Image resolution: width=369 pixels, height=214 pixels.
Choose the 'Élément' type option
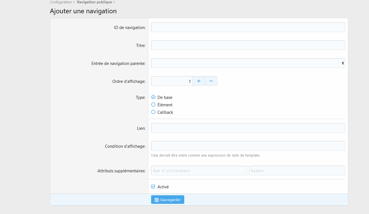(x=153, y=105)
